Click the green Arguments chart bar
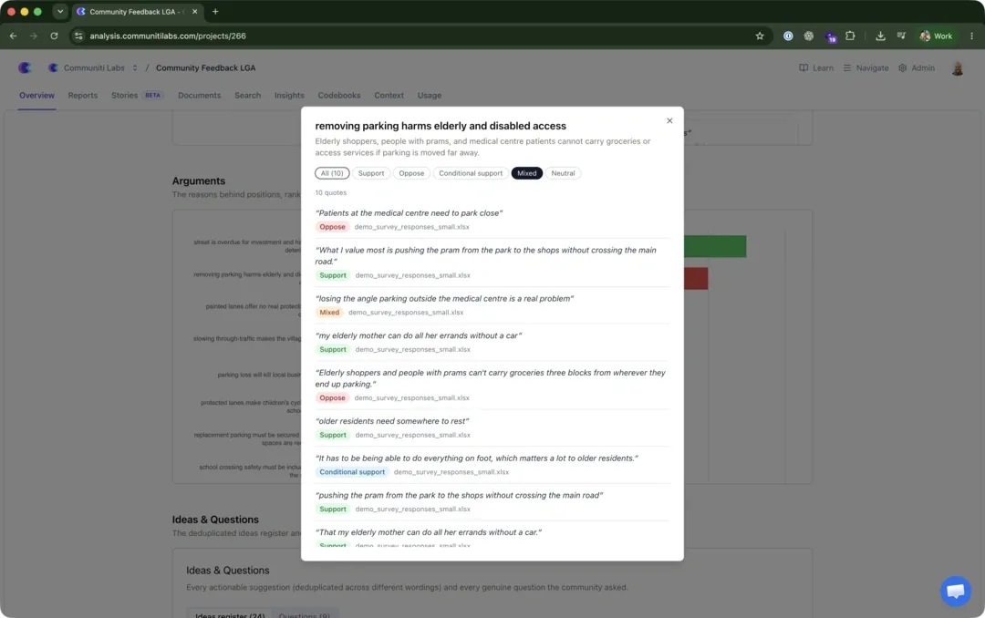Screen dimensions: 985x618 715,246
